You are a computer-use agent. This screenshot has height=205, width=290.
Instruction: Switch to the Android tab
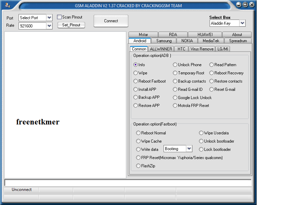tap(140, 40)
